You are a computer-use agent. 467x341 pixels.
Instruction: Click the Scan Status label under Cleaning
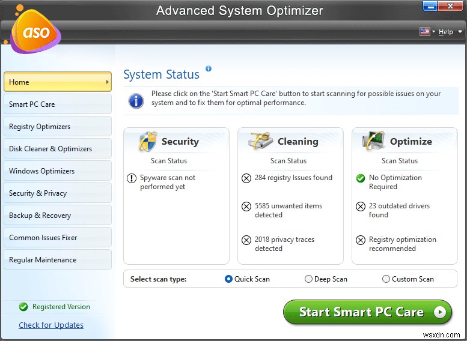point(288,161)
